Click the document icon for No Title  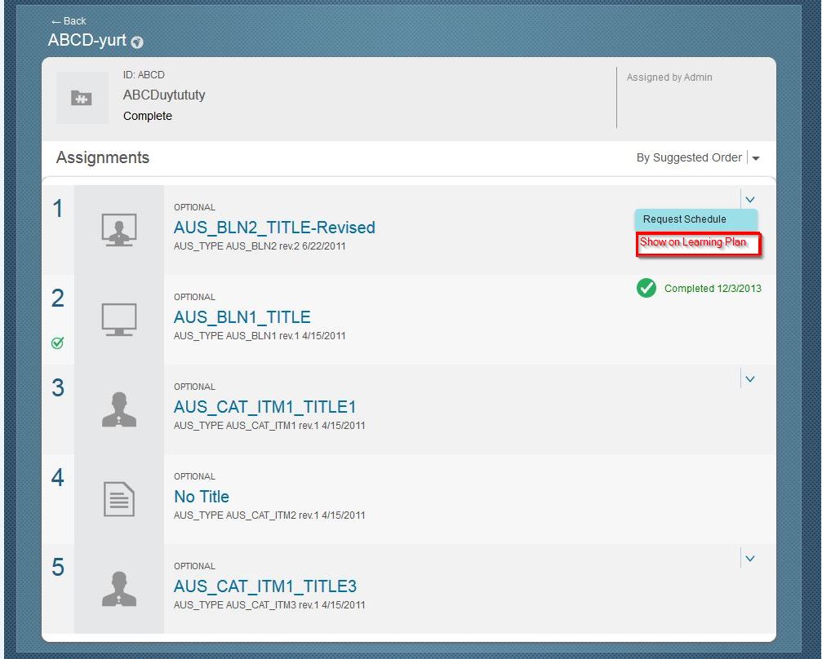tap(119, 498)
